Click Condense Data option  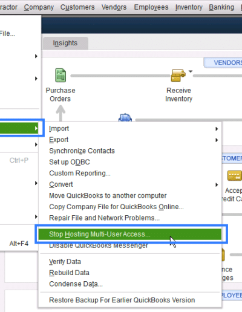[76, 284]
